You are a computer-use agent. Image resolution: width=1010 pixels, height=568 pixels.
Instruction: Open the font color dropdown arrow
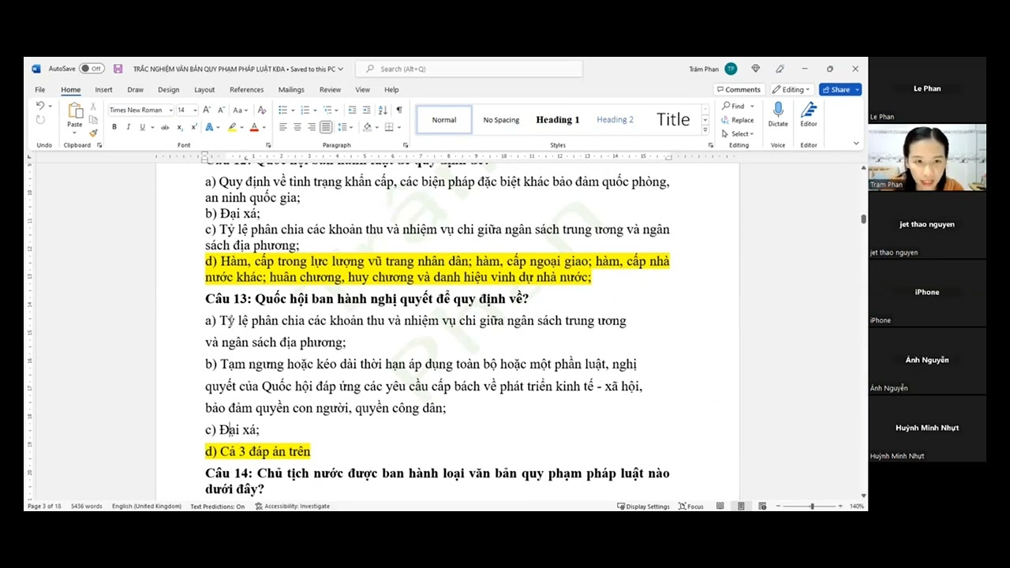click(263, 127)
